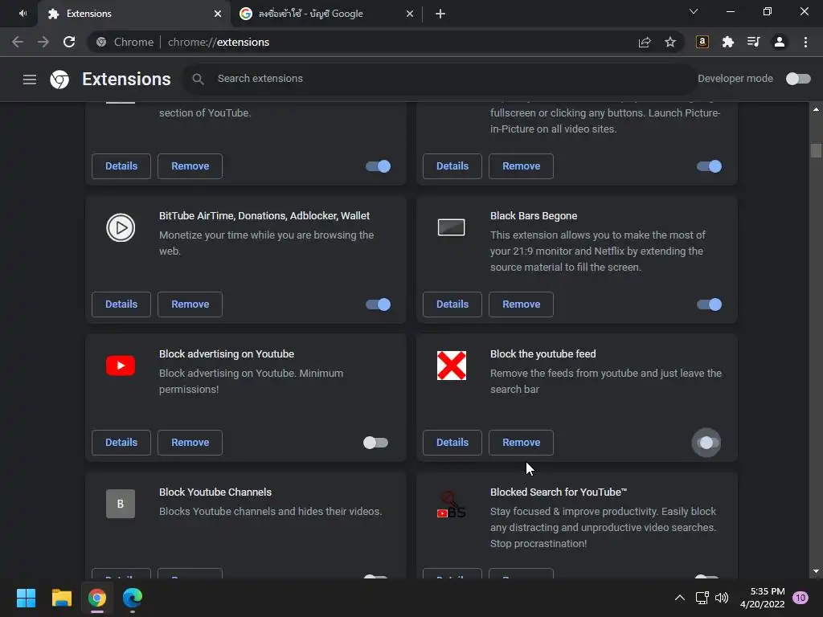Bookmark this page with the star icon
The width and height of the screenshot is (823, 617).
pos(670,42)
